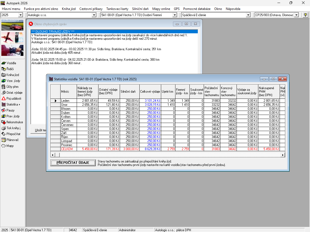
Task: Click the statistics table horizontal scrollbar right arrow
Action: point(283,155)
